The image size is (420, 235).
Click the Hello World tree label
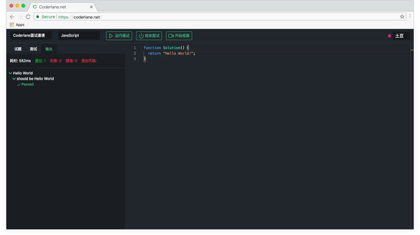(23, 73)
